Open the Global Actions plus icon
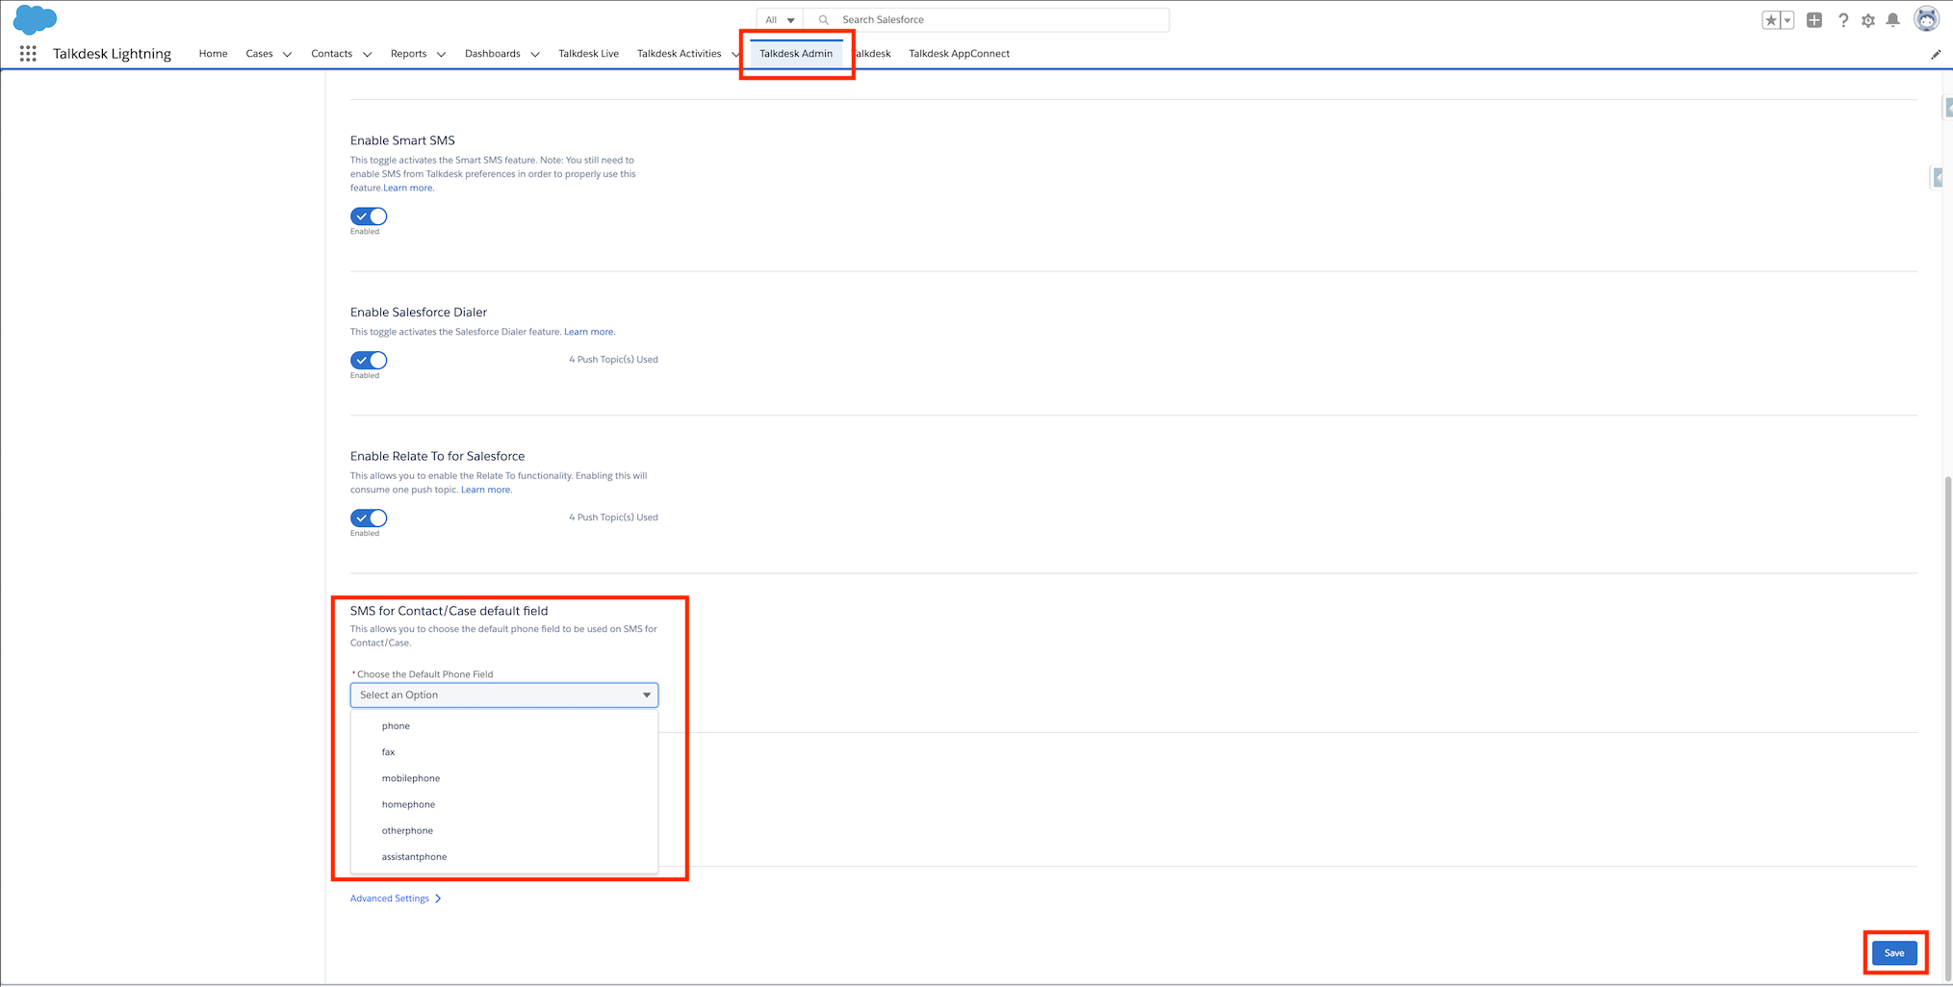 click(x=1814, y=20)
